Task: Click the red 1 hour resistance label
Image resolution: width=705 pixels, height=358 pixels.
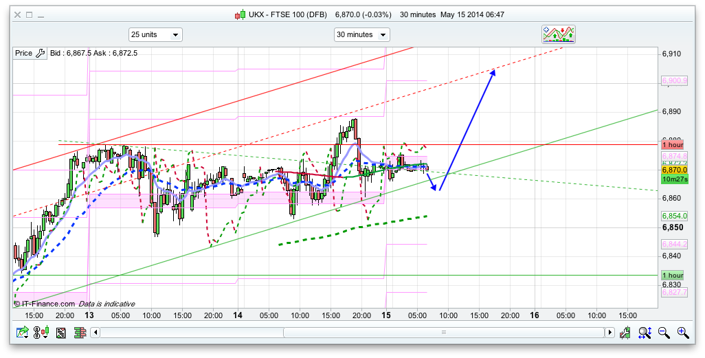Action: 673,144
